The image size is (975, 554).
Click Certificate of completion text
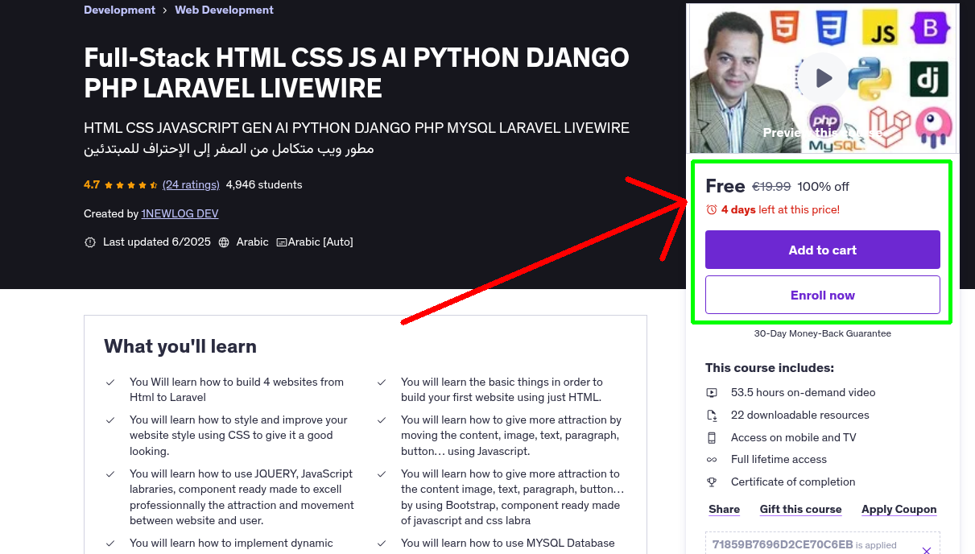tap(793, 482)
